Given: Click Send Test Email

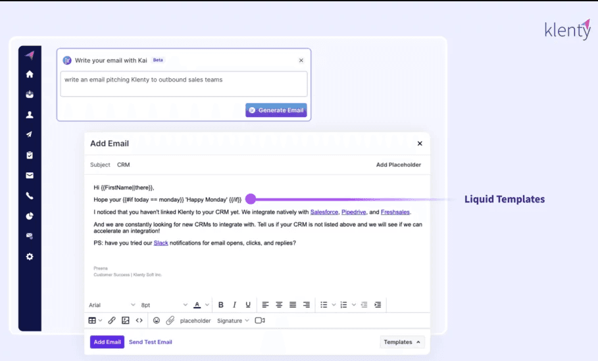Looking at the screenshot, I should coord(150,342).
